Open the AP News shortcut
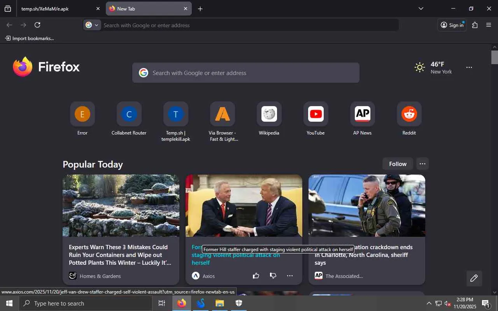This screenshot has width=498, height=311. (x=363, y=119)
